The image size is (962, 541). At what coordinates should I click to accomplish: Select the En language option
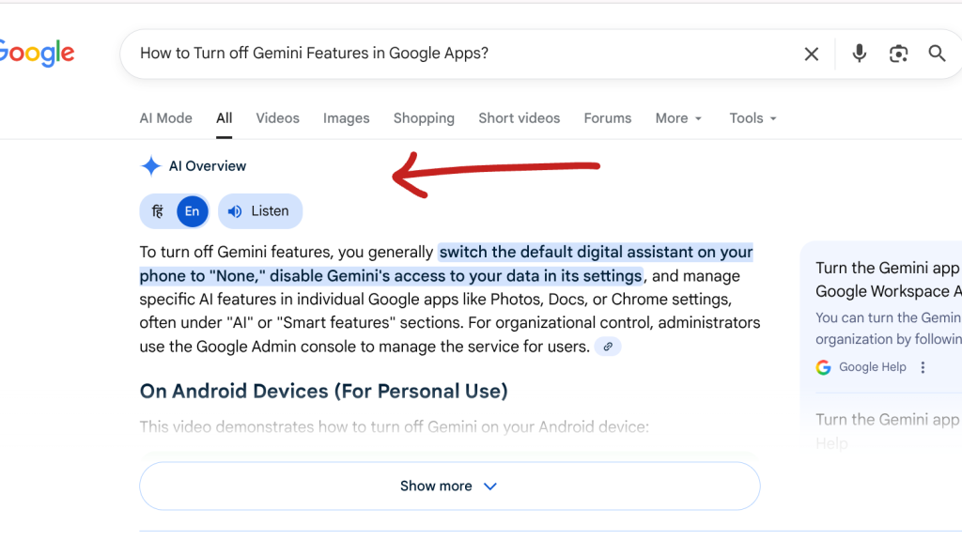point(192,210)
